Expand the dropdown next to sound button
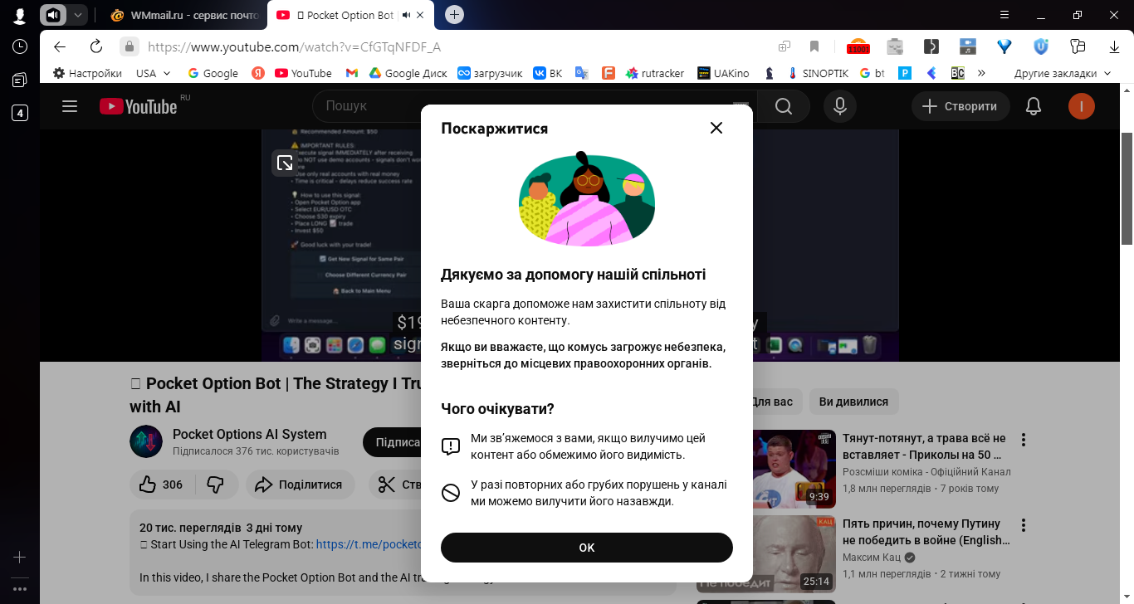The image size is (1134, 604). tap(77, 15)
